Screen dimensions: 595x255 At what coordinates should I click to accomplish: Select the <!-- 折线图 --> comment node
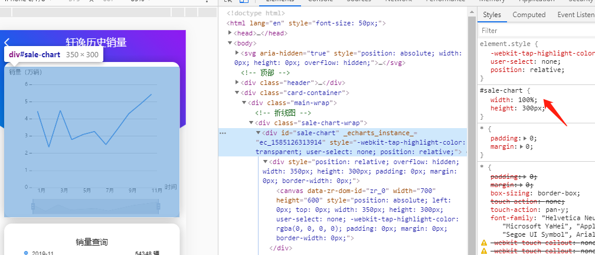[x=283, y=113]
